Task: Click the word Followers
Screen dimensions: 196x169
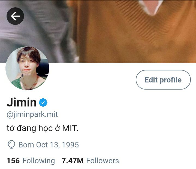Action: 102,161
